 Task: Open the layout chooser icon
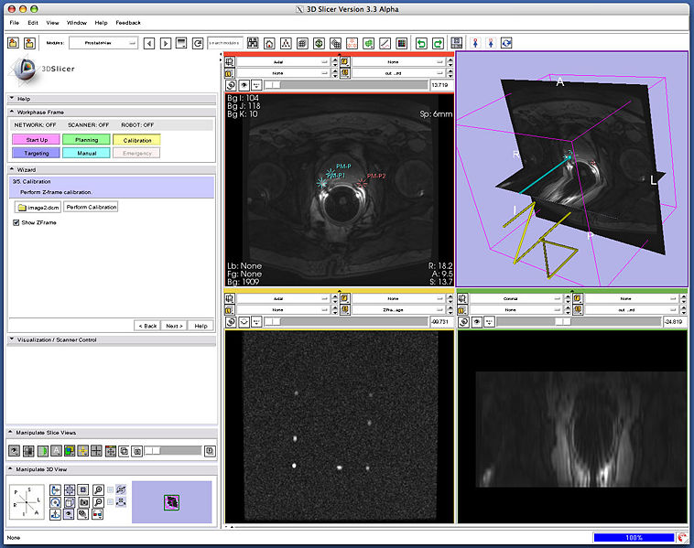(x=457, y=43)
